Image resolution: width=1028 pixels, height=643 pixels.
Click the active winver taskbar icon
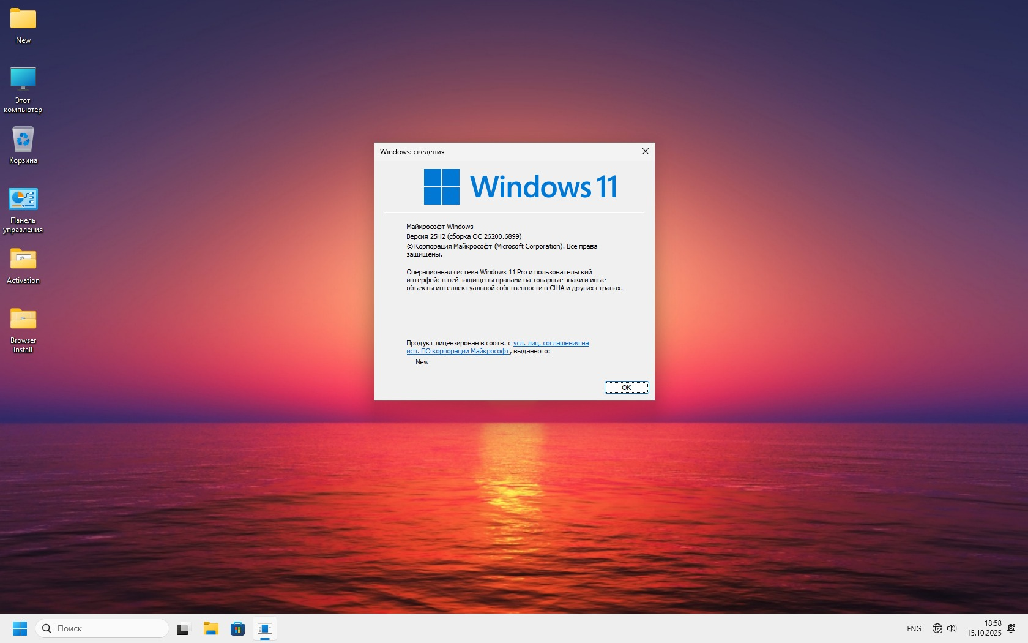tap(265, 628)
